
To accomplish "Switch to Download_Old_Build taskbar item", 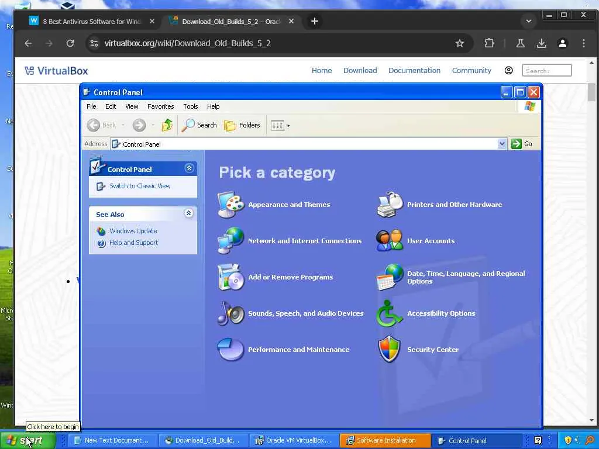I will point(203,441).
